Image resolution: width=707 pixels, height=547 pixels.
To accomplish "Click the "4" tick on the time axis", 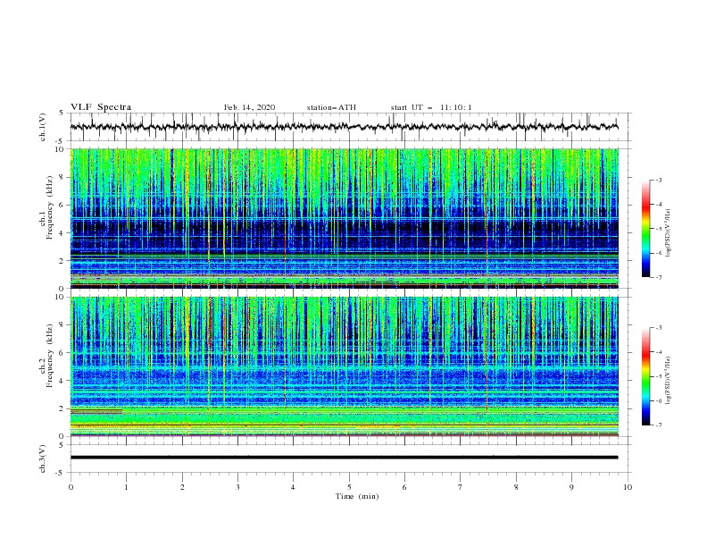I will coord(293,487).
